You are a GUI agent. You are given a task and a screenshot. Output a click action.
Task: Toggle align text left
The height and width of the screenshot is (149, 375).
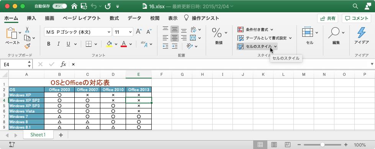click(x=165, y=38)
